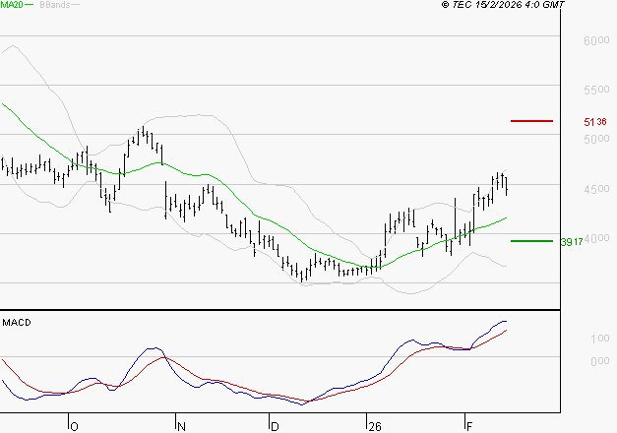The width and height of the screenshot is (617, 433).
Task: Click the N month marker on time axis
Action: point(181,427)
